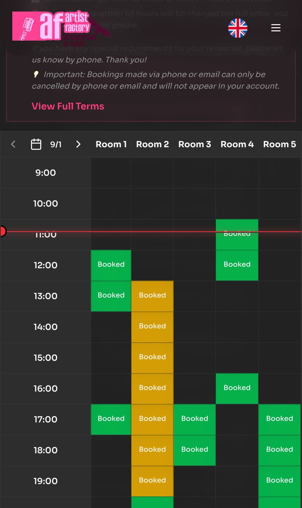This screenshot has width=302, height=508.
Task: Open the hamburger menu
Action: (276, 28)
